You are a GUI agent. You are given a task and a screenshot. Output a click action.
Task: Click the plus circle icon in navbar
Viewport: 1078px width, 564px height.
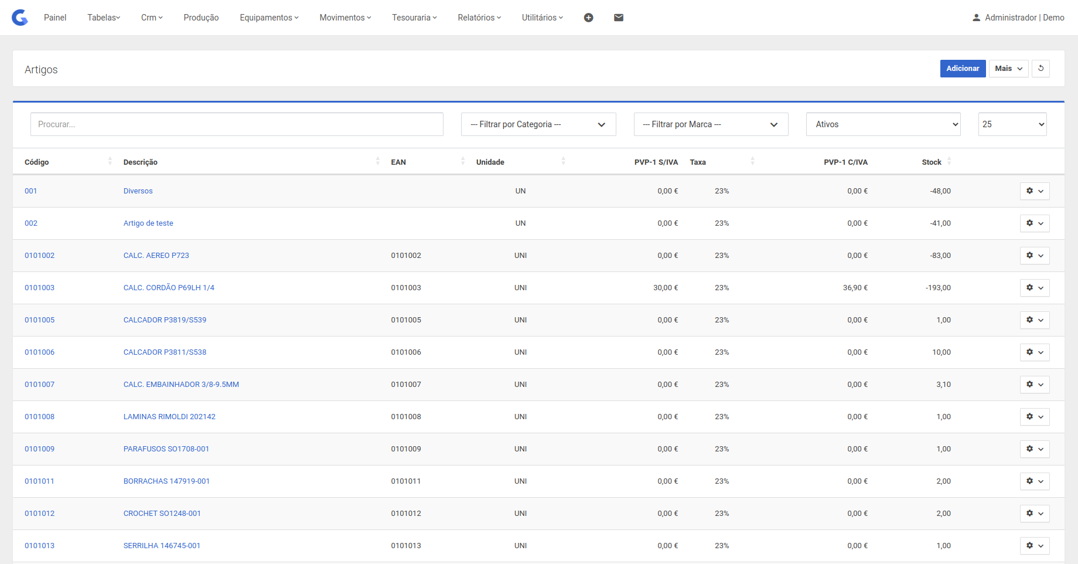pyautogui.click(x=588, y=18)
